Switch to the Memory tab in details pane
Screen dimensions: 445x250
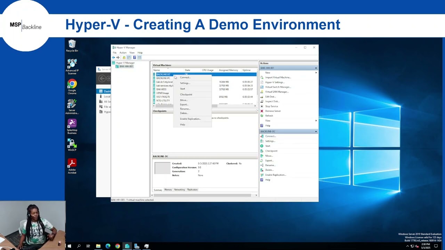[x=168, y=190]
